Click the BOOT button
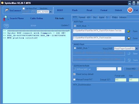 coord(60,10)
